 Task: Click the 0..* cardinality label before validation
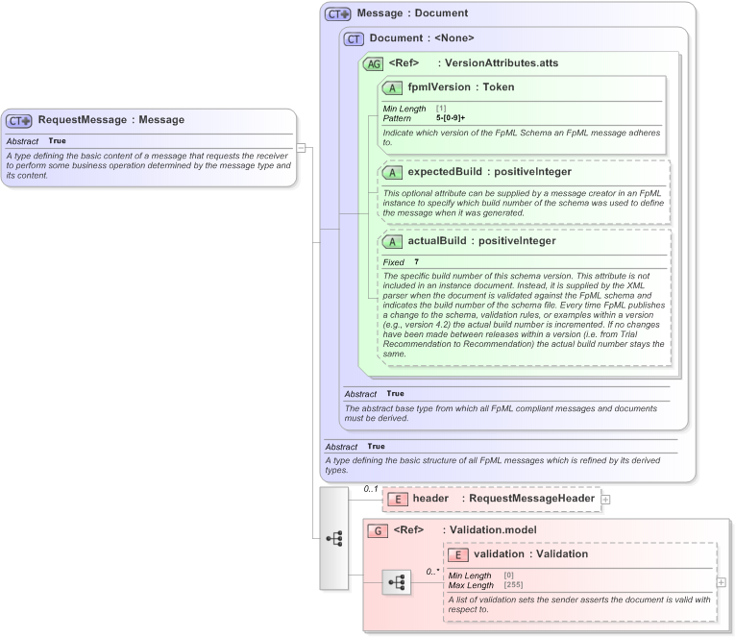point(432,572)
